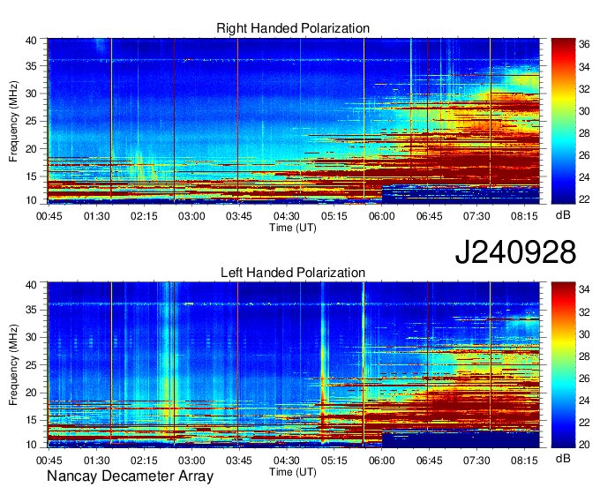The image size is (600, 487).
Task: Click the right-handed polarization spectrogram image
Action: coord(294,121)
